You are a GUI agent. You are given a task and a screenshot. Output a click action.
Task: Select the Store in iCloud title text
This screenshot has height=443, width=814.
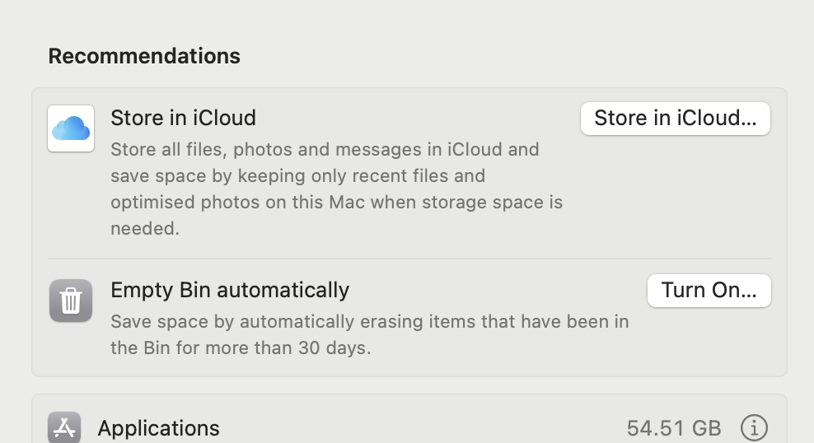[x=183, y=118]
